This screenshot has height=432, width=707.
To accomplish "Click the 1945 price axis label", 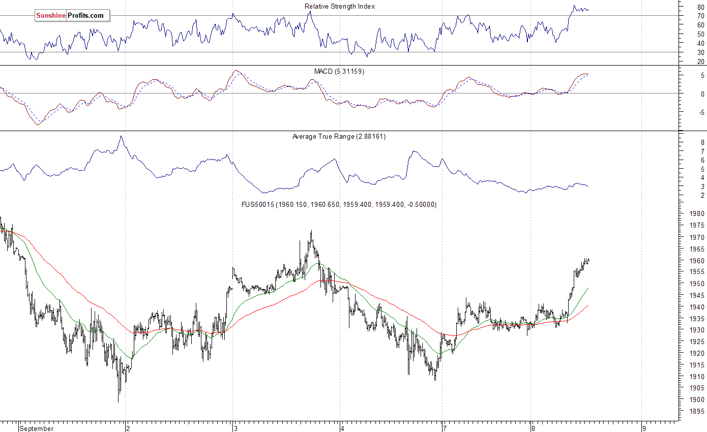I will pyautogui.click(x=697, y=295).
